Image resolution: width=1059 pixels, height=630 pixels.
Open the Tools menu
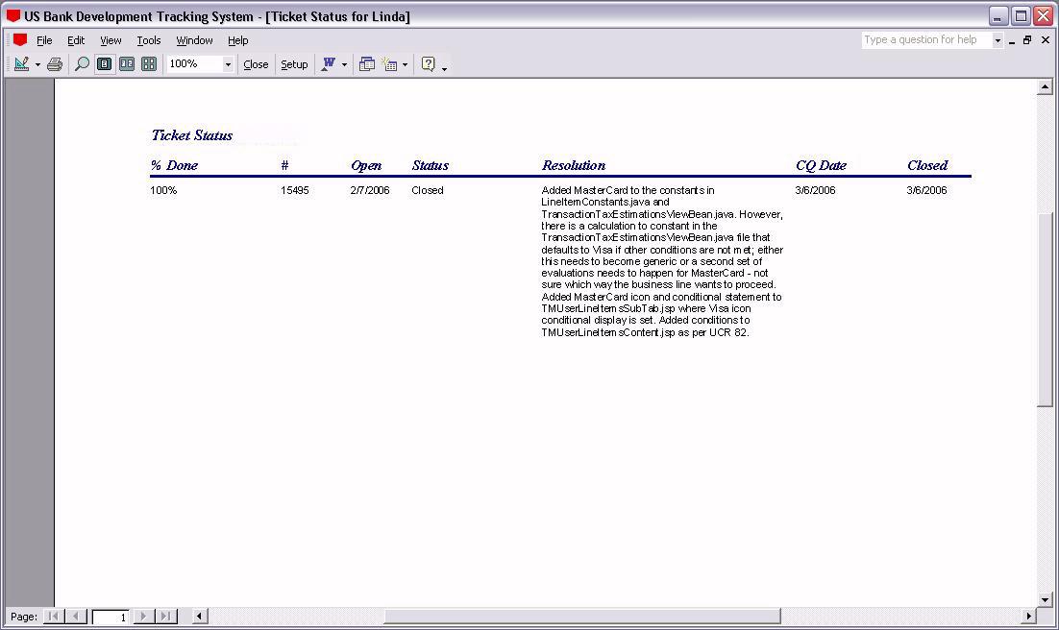click(x=148, y=40)
